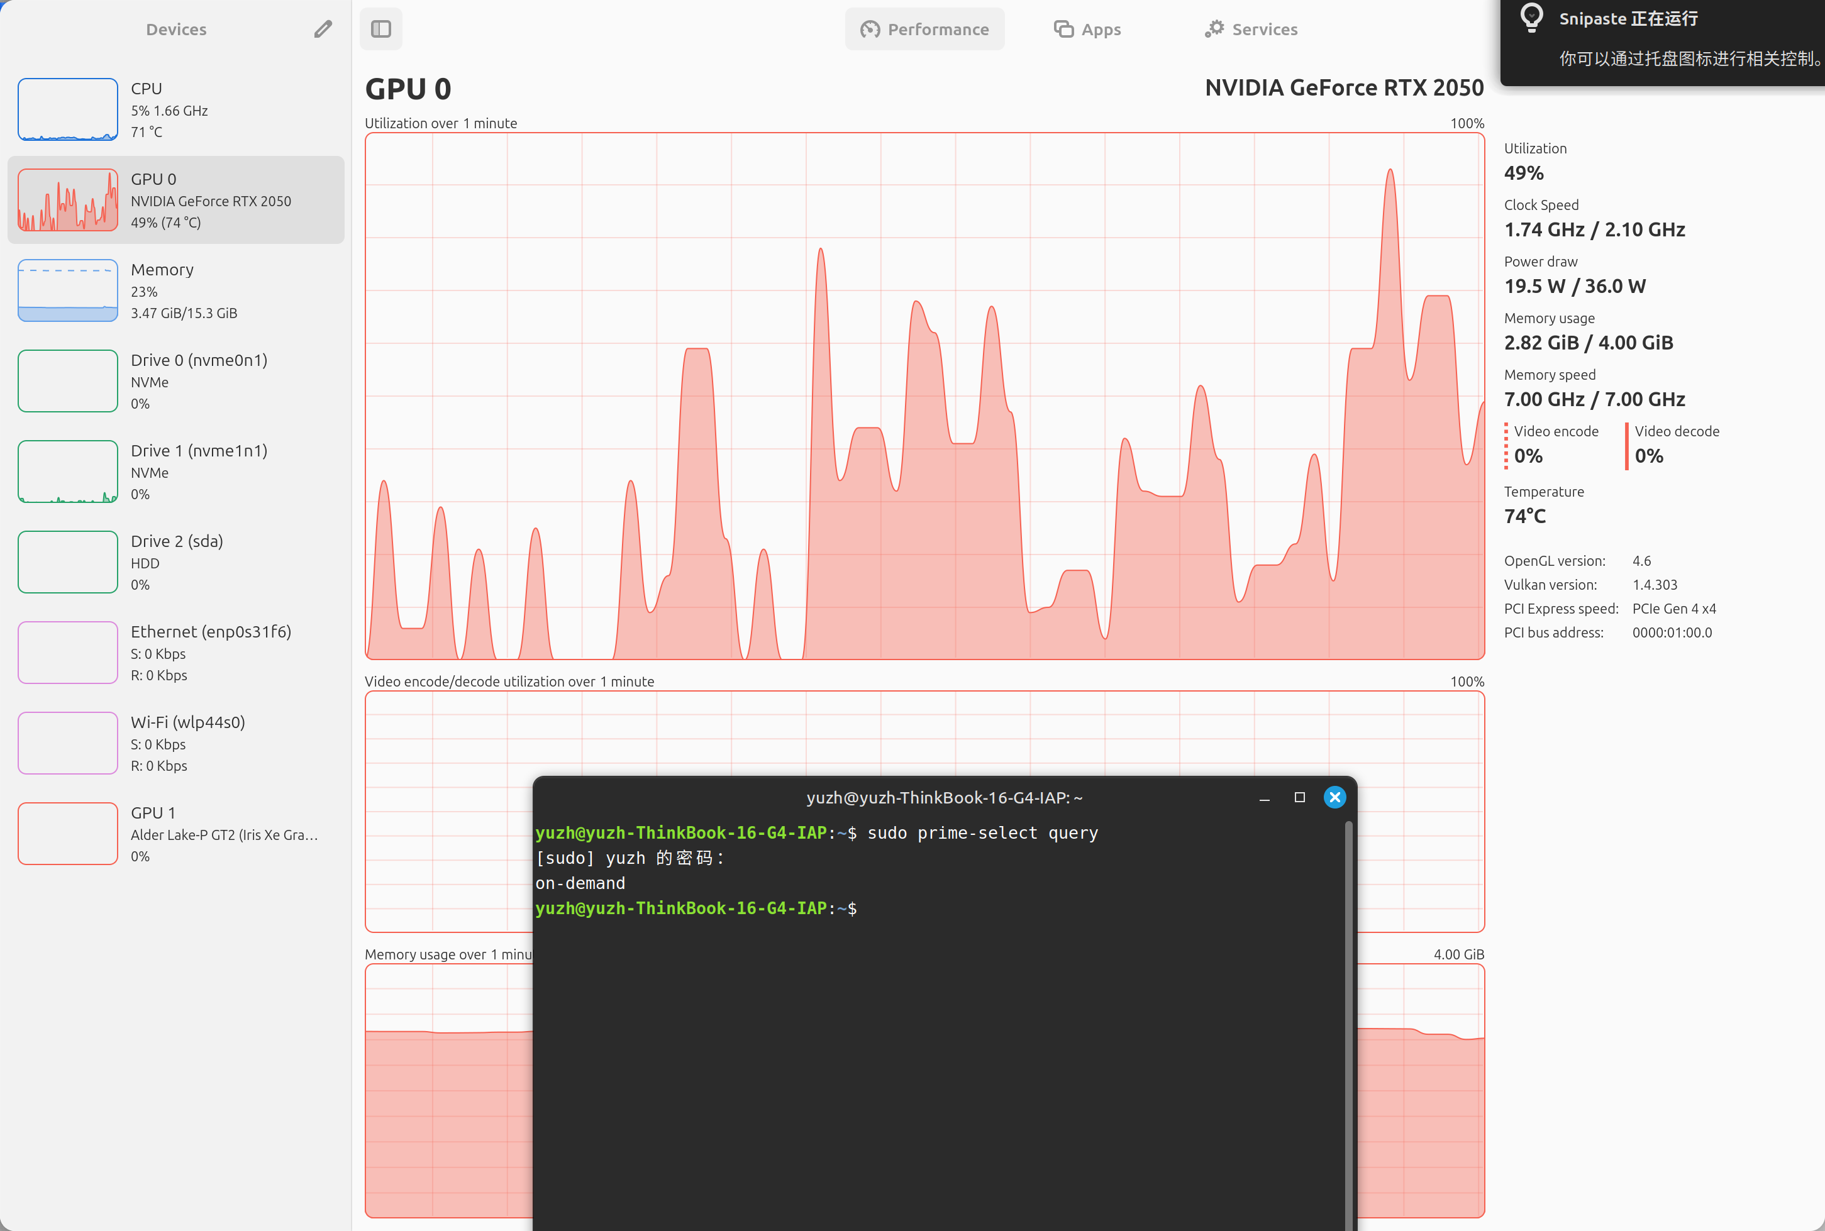The width and height of the screenshot is (1825, 1231).
Task: Click the Snipaste lightbulb notification icon
Action: click(x=1531, y=17)
